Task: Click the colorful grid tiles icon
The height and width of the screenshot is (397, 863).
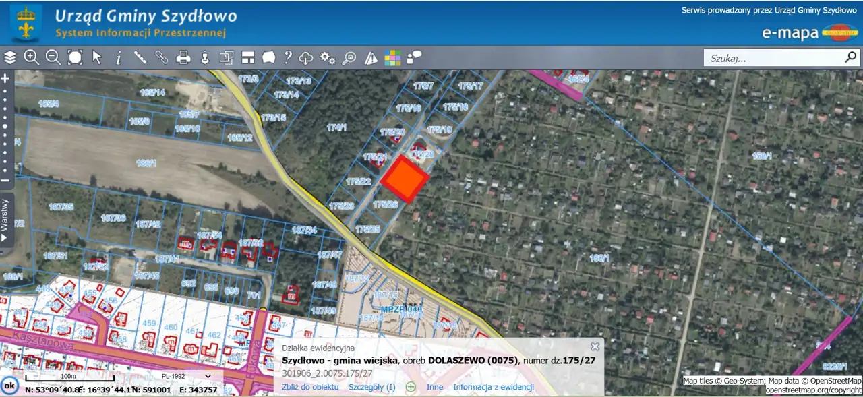Action: pos(392,58)
